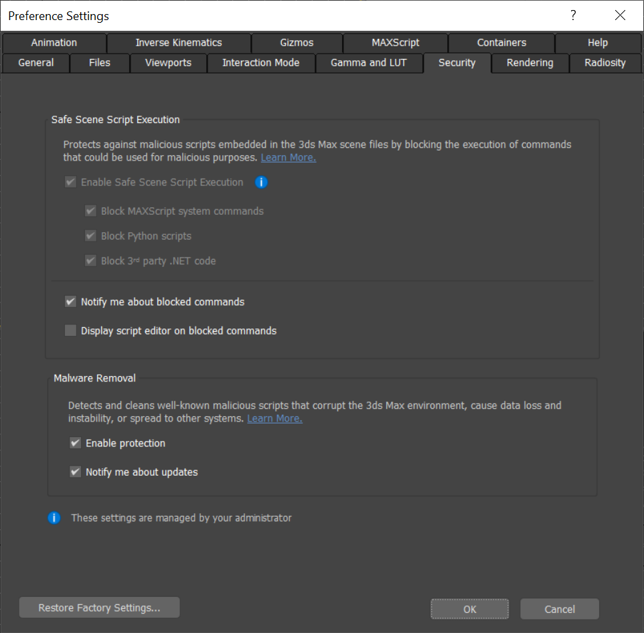Click the question mark help button

(x=573, y=15)
